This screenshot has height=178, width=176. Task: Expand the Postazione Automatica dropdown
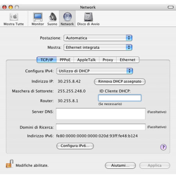pos(98,38)
